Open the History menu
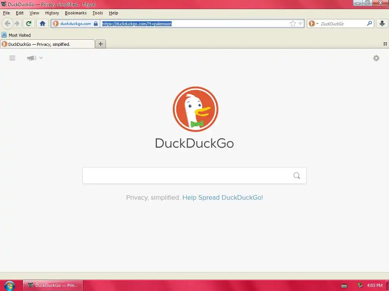 (x=52, y=13)
